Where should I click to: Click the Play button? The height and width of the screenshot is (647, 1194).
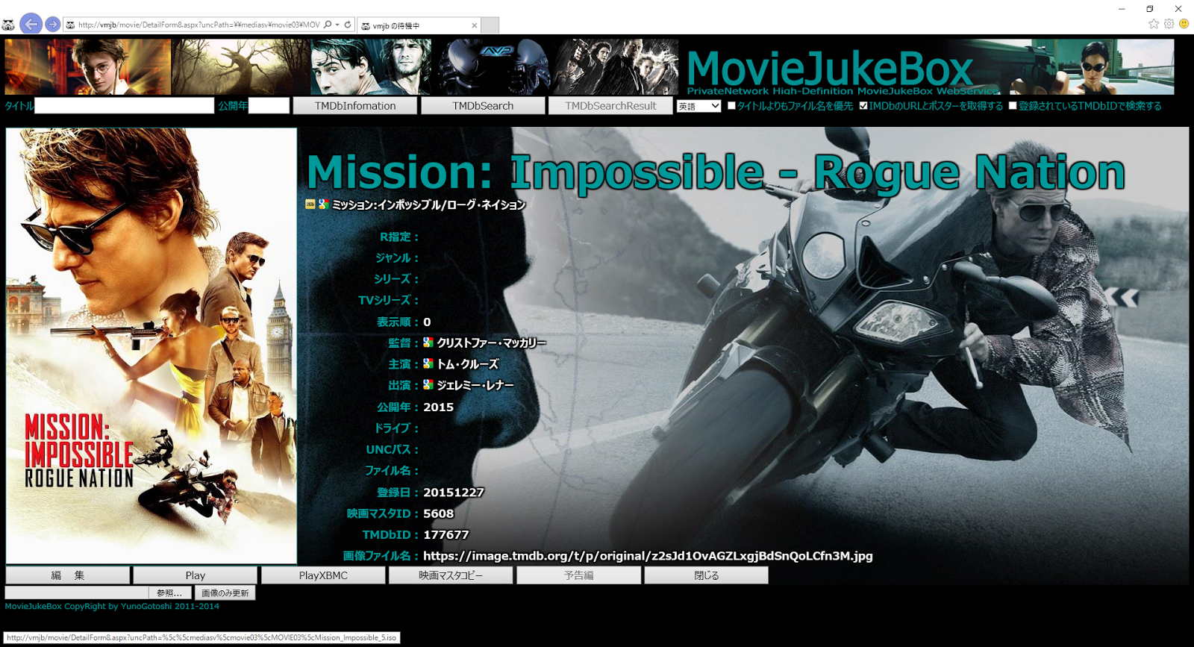click(196, 575)
